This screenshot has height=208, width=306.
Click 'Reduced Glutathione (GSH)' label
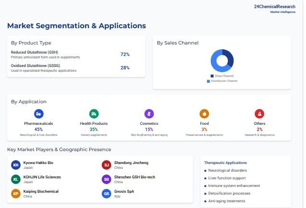(x=35, y=52)
